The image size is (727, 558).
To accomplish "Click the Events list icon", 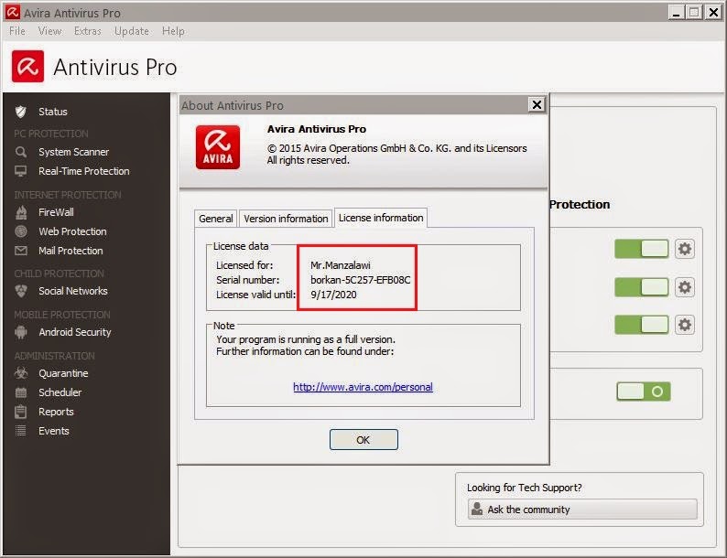I will coord(21,431).
